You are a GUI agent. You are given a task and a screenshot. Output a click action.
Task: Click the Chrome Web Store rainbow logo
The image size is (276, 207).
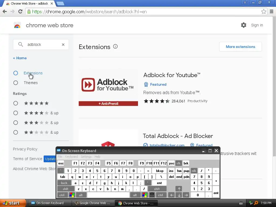[x=17, y=25]
